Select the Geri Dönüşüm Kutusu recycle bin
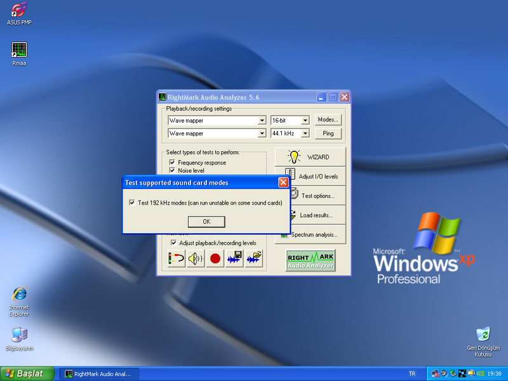Image resolution: width=508 pixels, height=381 pixels. [483, 342]
